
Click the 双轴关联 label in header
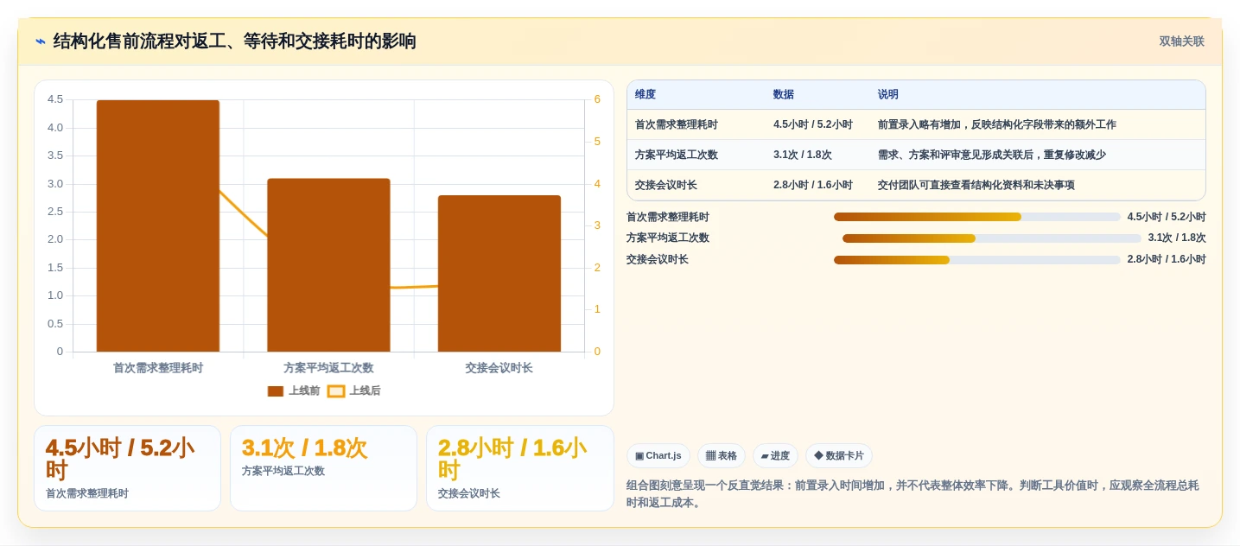click(x=1181, y=41)
